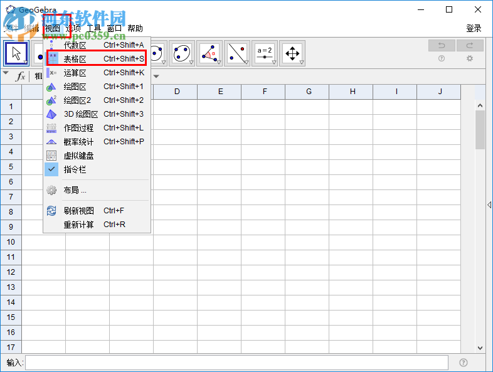
Task: Toggle 运算区 CAS view
Action: click(97, 73)
